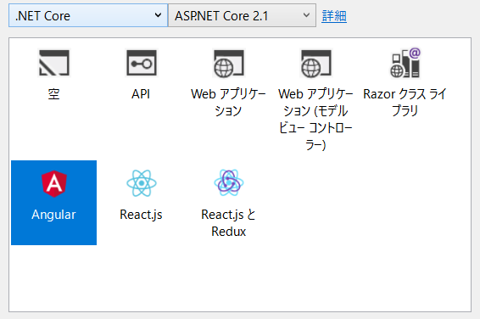Screen dimensions: 480x319
Task: Select the MVC (モデル ビュー コントローラー) template icon
Action: point(316,63)
